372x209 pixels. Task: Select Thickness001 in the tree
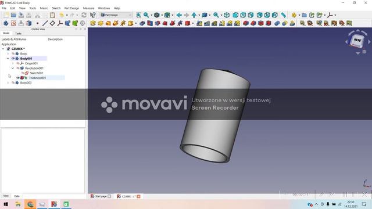click(x=37, y=78)
